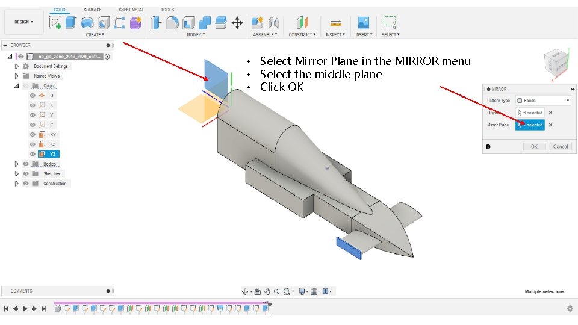Select the Revolve tool icon
The image size is (578, 325).
(87, 23)
